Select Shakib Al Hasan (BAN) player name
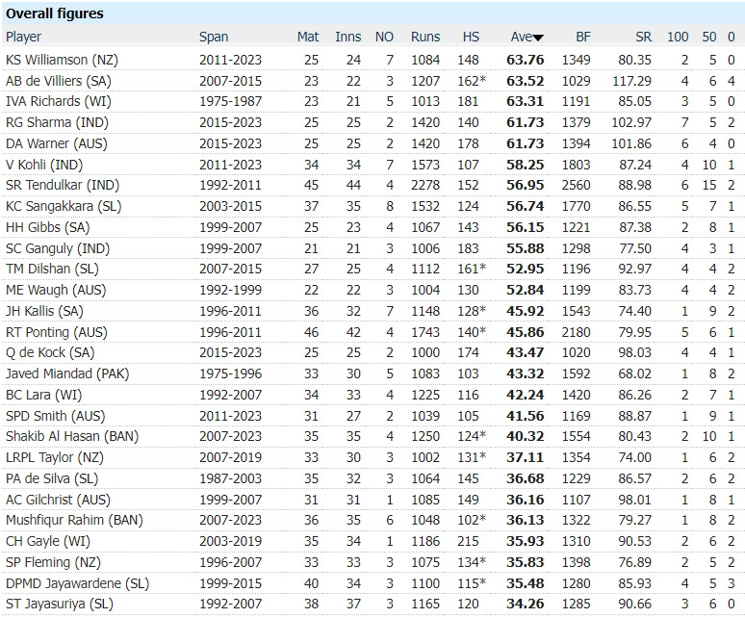Screen dimensions: 745x618 coord(72,436)
